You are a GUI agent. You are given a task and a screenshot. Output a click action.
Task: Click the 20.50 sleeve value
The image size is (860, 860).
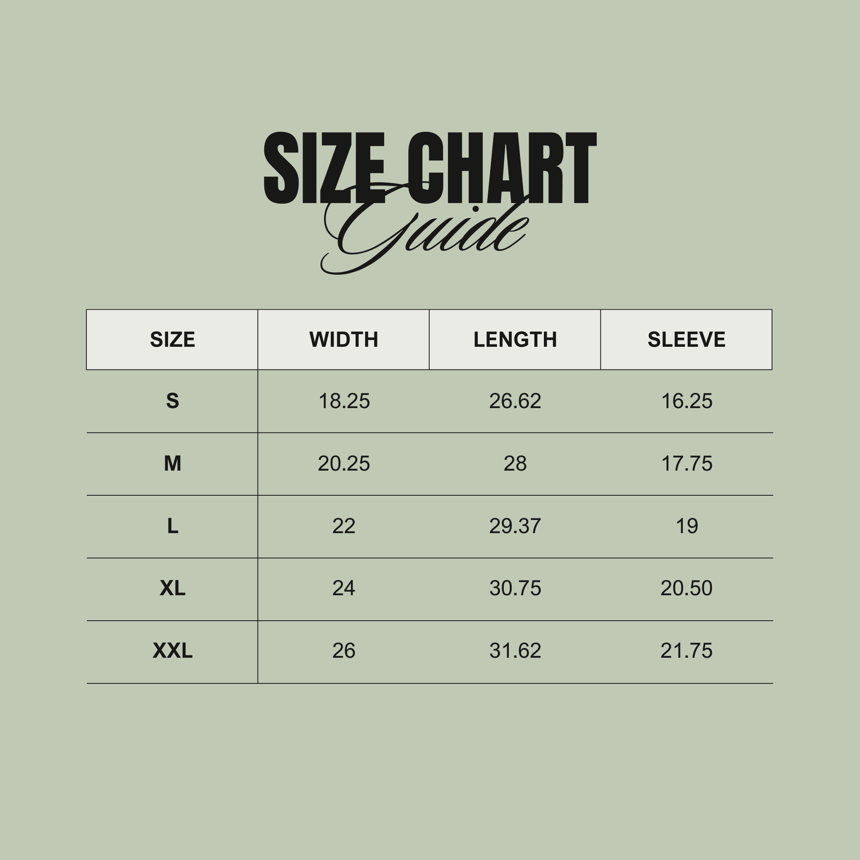click(686, 588)
